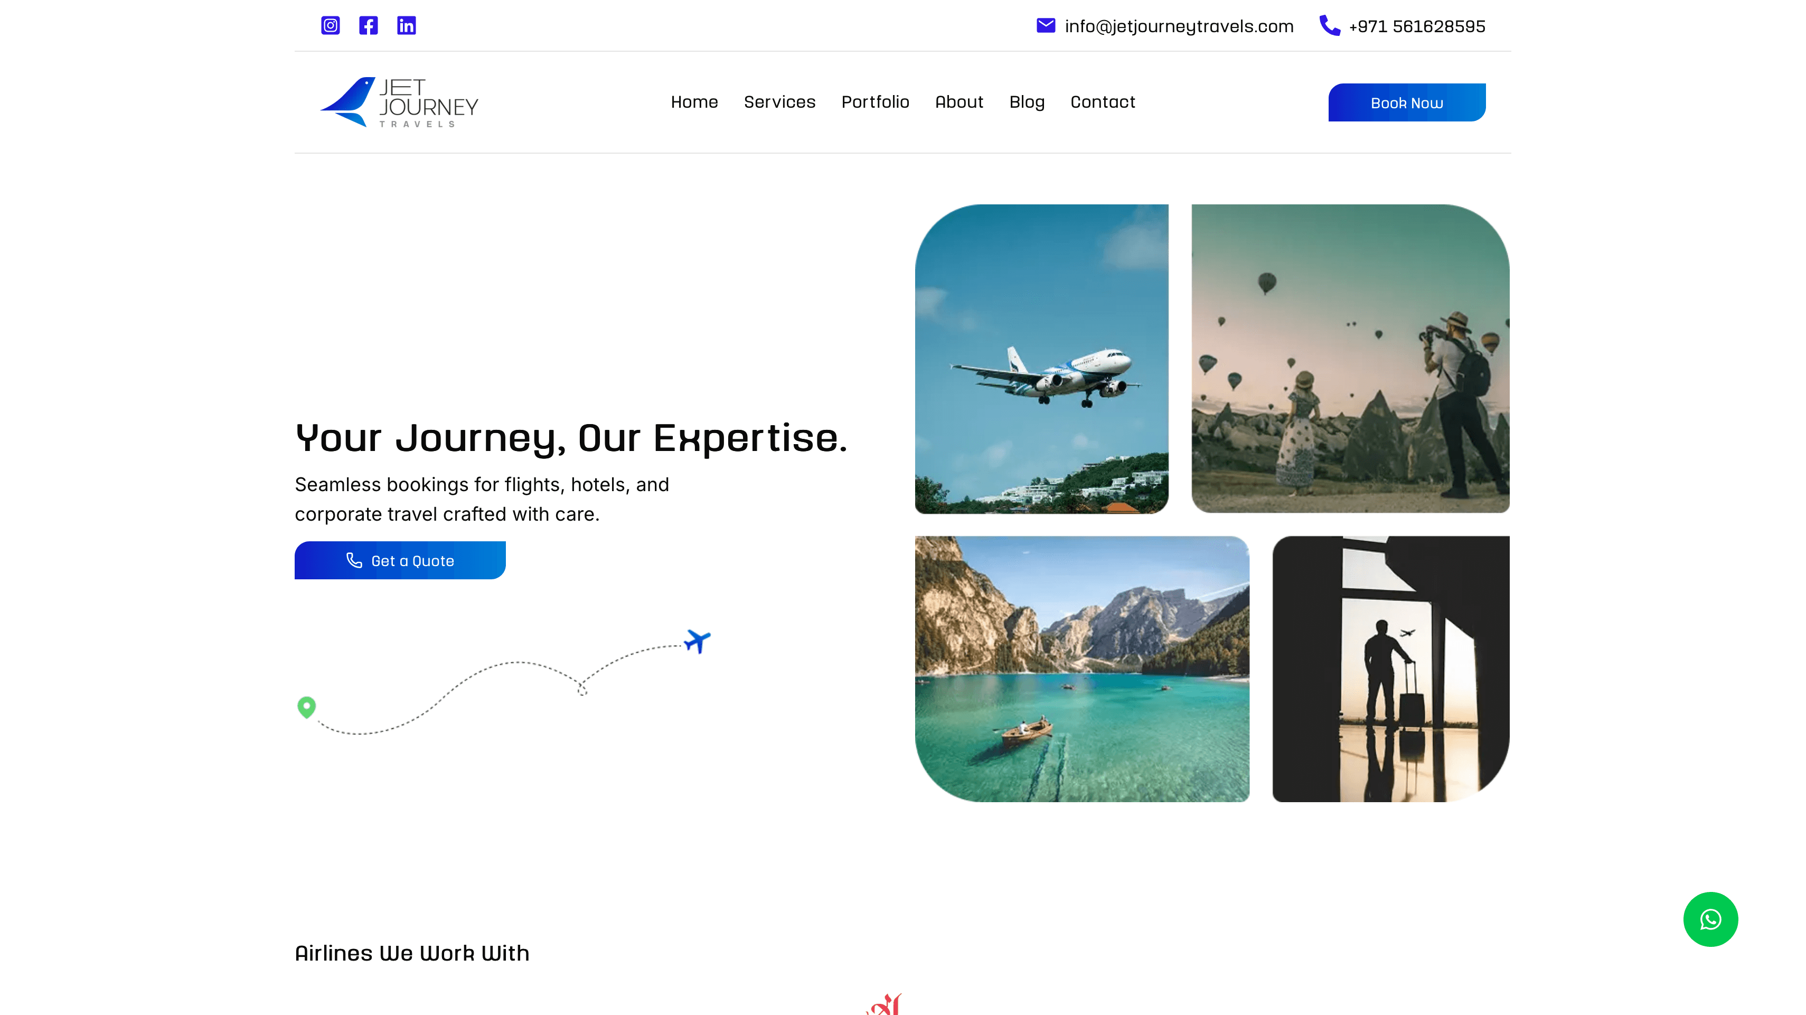Screen dimensions: 1806x1015
Task: Open the Facebook social icon
Action: [x=368, y=26]
